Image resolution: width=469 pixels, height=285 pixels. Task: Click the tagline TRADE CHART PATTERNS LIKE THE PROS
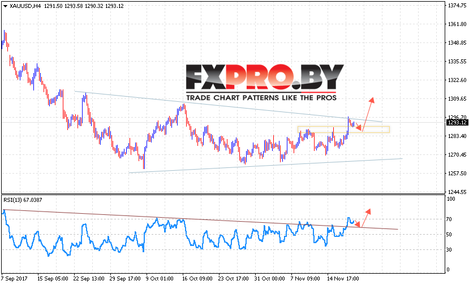click(261, 98)
